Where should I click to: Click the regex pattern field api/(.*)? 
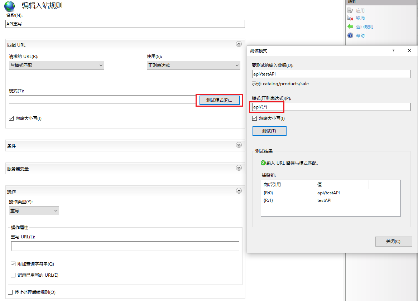331,107
